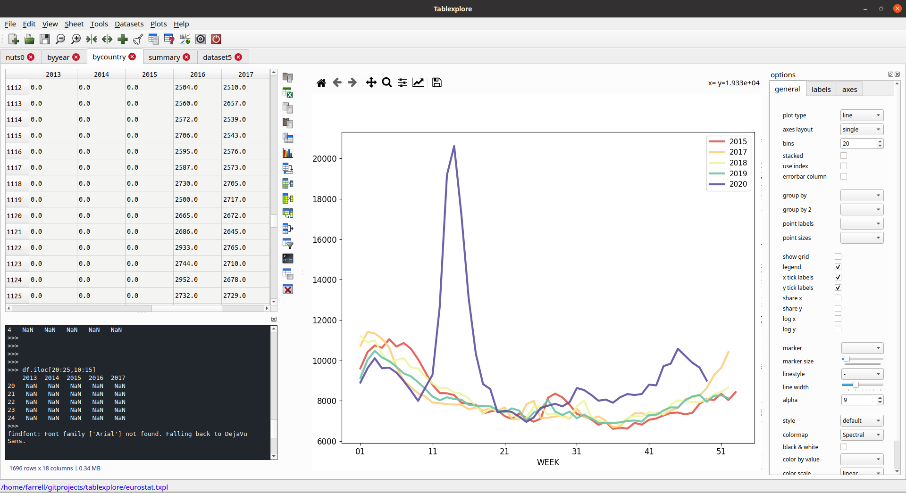Viewport: 906px width, 493px height.
Task: Open the axes layout dropdown
Action: [x=862, y=130]
